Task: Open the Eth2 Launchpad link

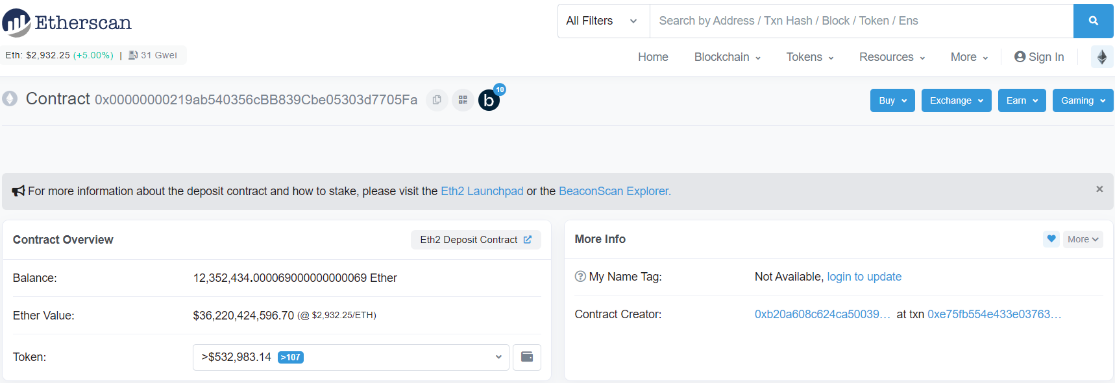Action: (482, 191)
